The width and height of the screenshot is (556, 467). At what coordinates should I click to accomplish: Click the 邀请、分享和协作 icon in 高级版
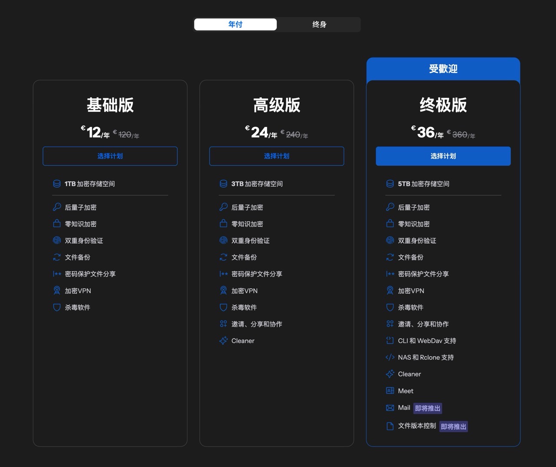click(223, 324)
